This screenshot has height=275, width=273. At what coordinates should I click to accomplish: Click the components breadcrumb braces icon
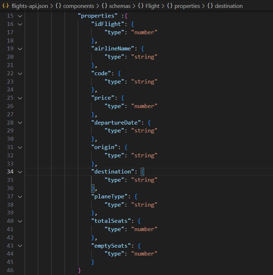(x=58, y=6)
